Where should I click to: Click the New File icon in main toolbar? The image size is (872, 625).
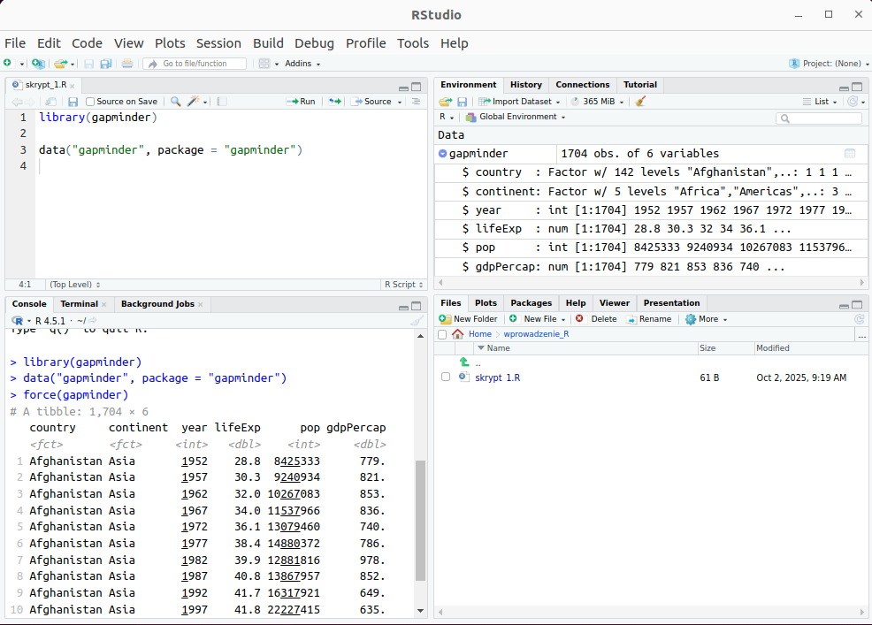tap(8, 64)
